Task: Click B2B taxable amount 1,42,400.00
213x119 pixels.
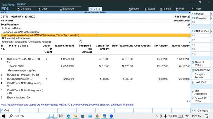Action: [x=67, y=59]
